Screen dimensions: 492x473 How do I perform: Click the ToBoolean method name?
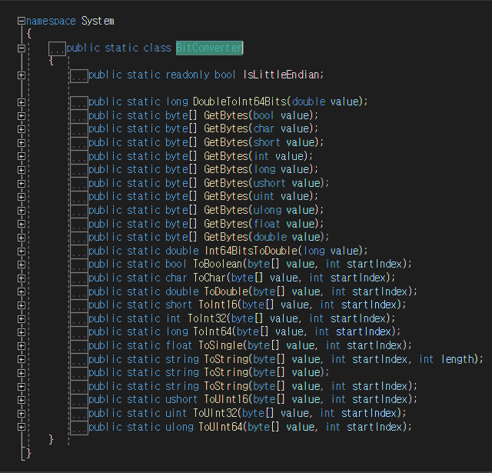pyautogui.click(x=218, y=264)
